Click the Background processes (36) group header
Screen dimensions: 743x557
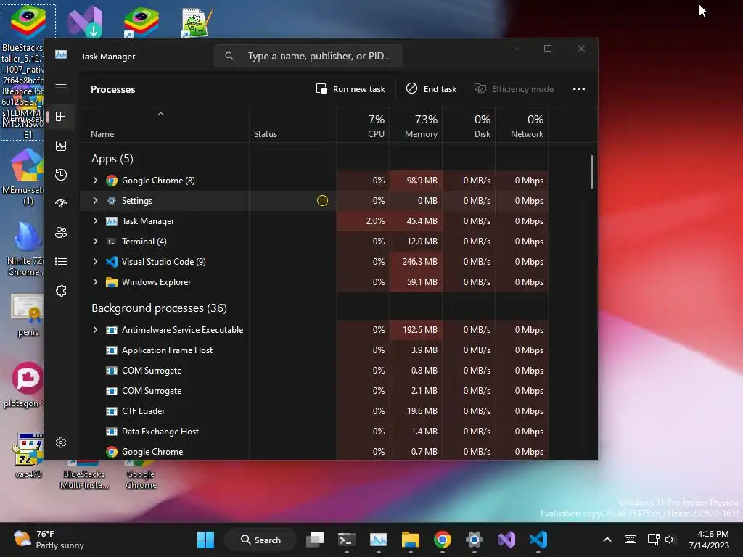click(x=159, y=308)
